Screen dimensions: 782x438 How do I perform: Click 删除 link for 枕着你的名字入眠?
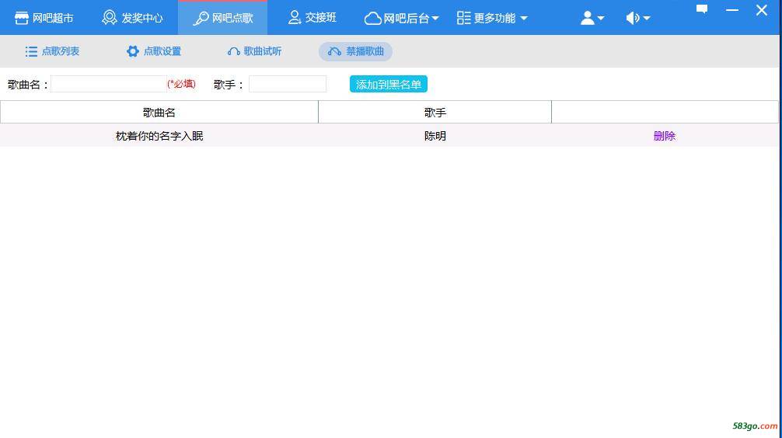tap(665, 136)
